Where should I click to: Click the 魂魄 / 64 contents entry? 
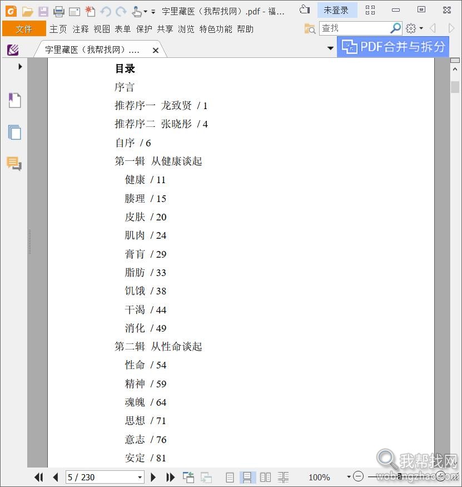coord(146,402)
